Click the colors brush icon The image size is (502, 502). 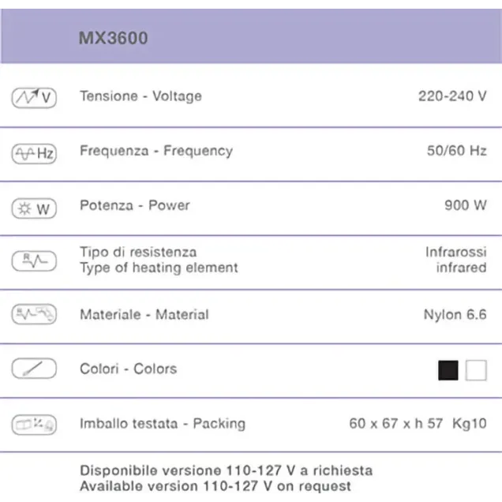(x=34, y=369)
